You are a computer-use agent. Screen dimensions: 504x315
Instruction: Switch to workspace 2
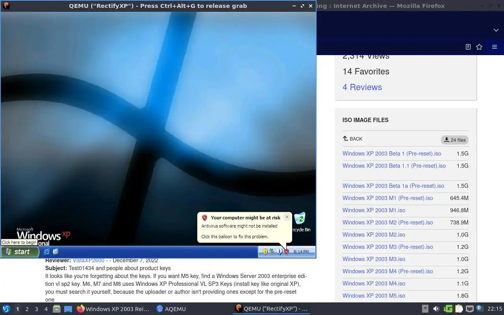coord(27,309)
